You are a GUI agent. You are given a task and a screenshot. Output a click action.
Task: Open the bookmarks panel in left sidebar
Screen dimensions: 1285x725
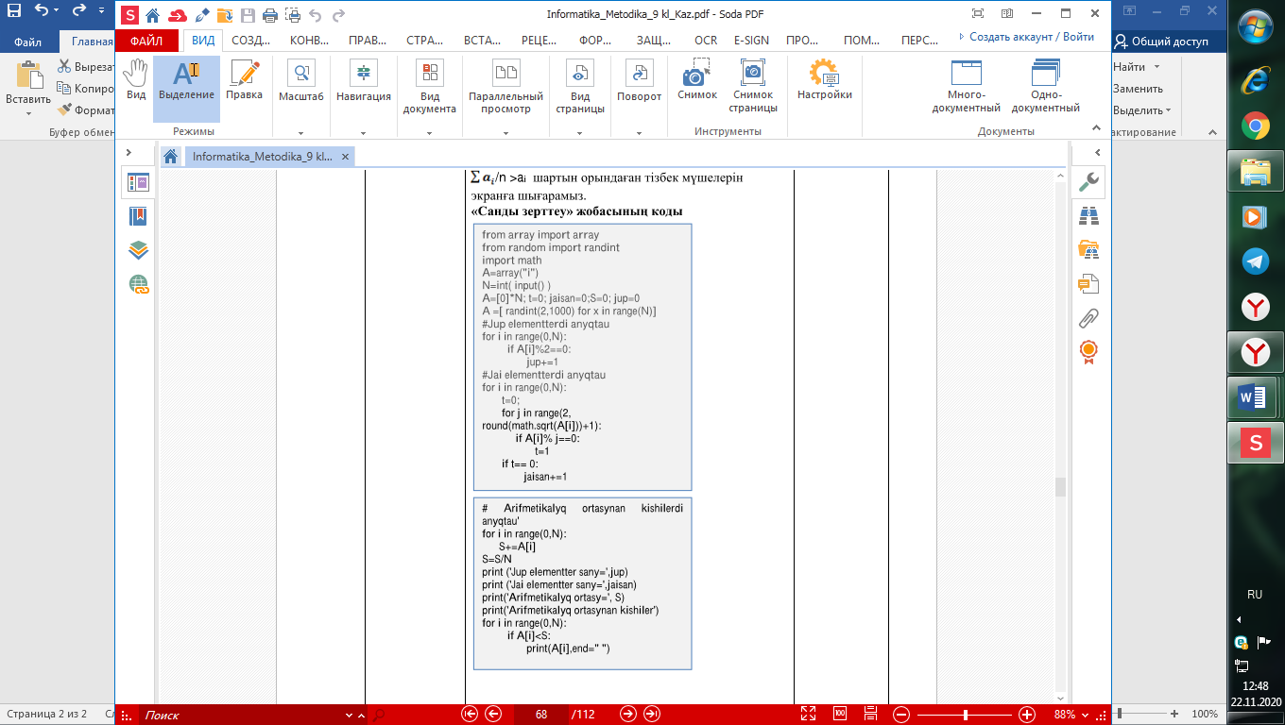tap(138, 216)
